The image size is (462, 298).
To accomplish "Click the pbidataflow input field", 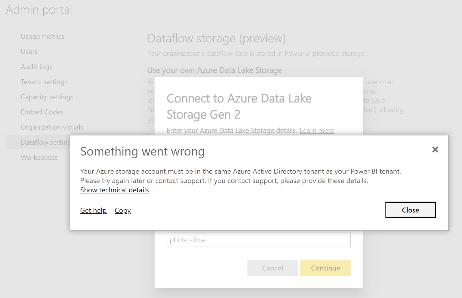I will click(258, 240).
